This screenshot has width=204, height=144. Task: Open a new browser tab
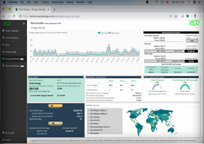coord(55,9)
